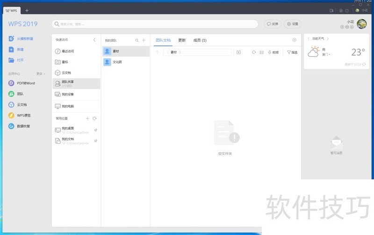Click the leftmost title bar window-panel icon
Screen dimensions: 374x235
coord(331,10)
